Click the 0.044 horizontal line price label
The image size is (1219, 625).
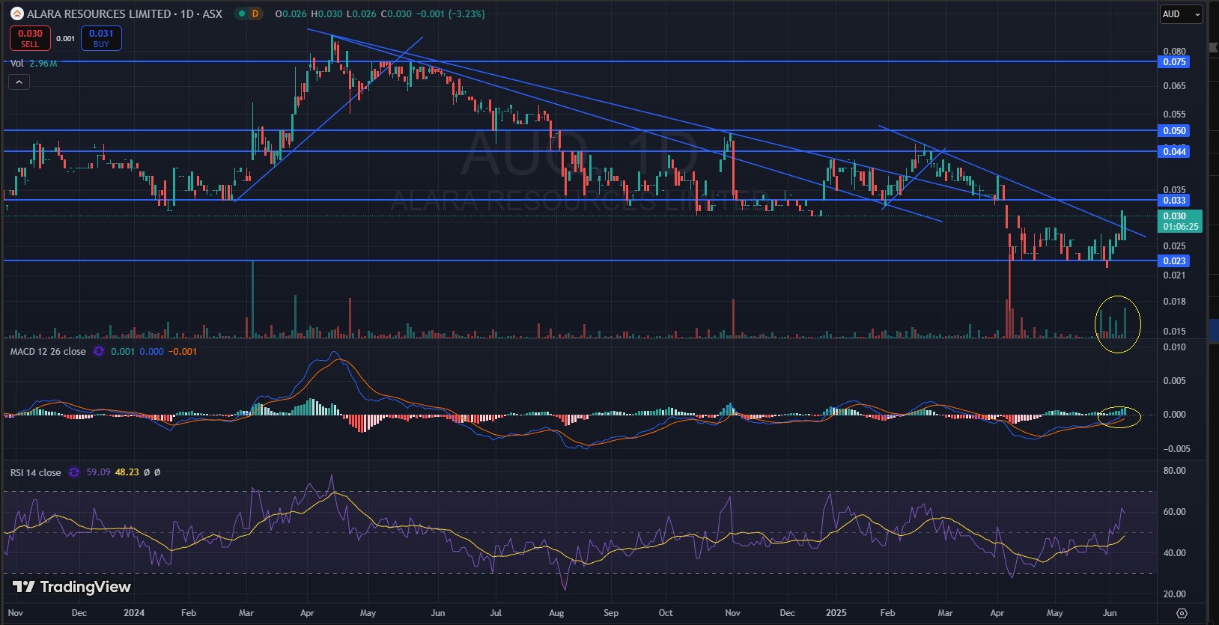coord(1174,152)
